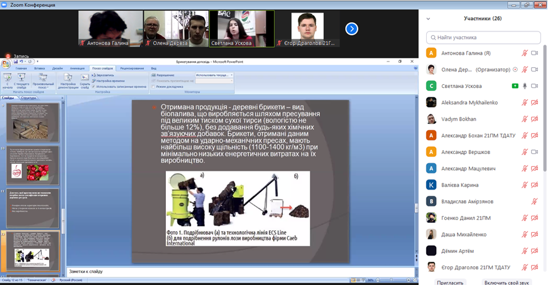Image resolution: width=548 pixels, height=285 pixels.
Task: Toggle Использовать записанные времена checkbox
Action: 93,86
